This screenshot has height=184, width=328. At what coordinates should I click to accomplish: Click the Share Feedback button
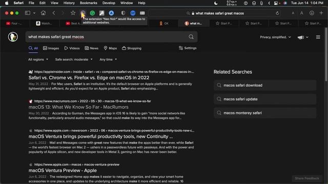pyautogui.click(x=307, y=178)
